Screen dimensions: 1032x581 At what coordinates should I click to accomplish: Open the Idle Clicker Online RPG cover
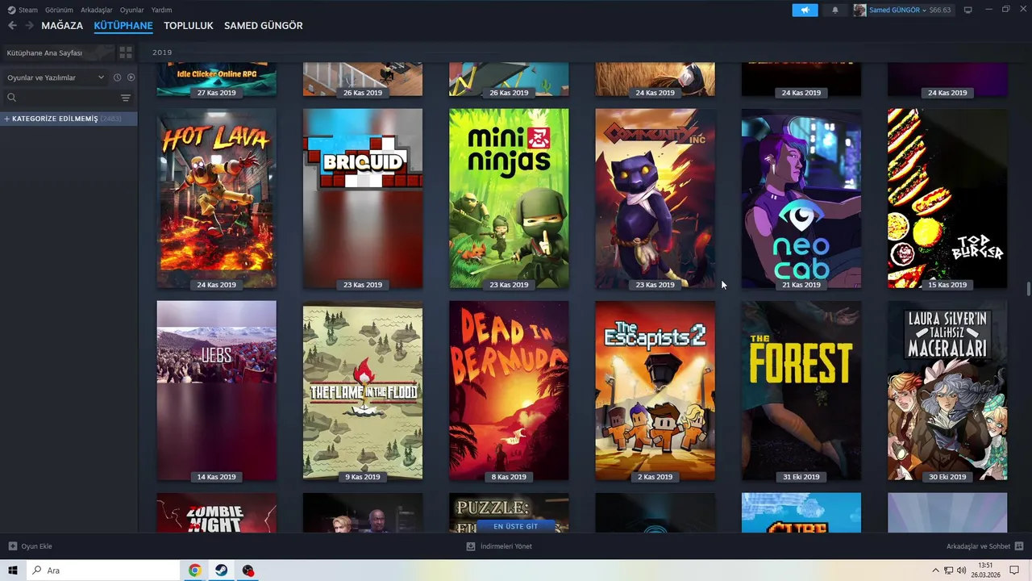coord(216,79)
